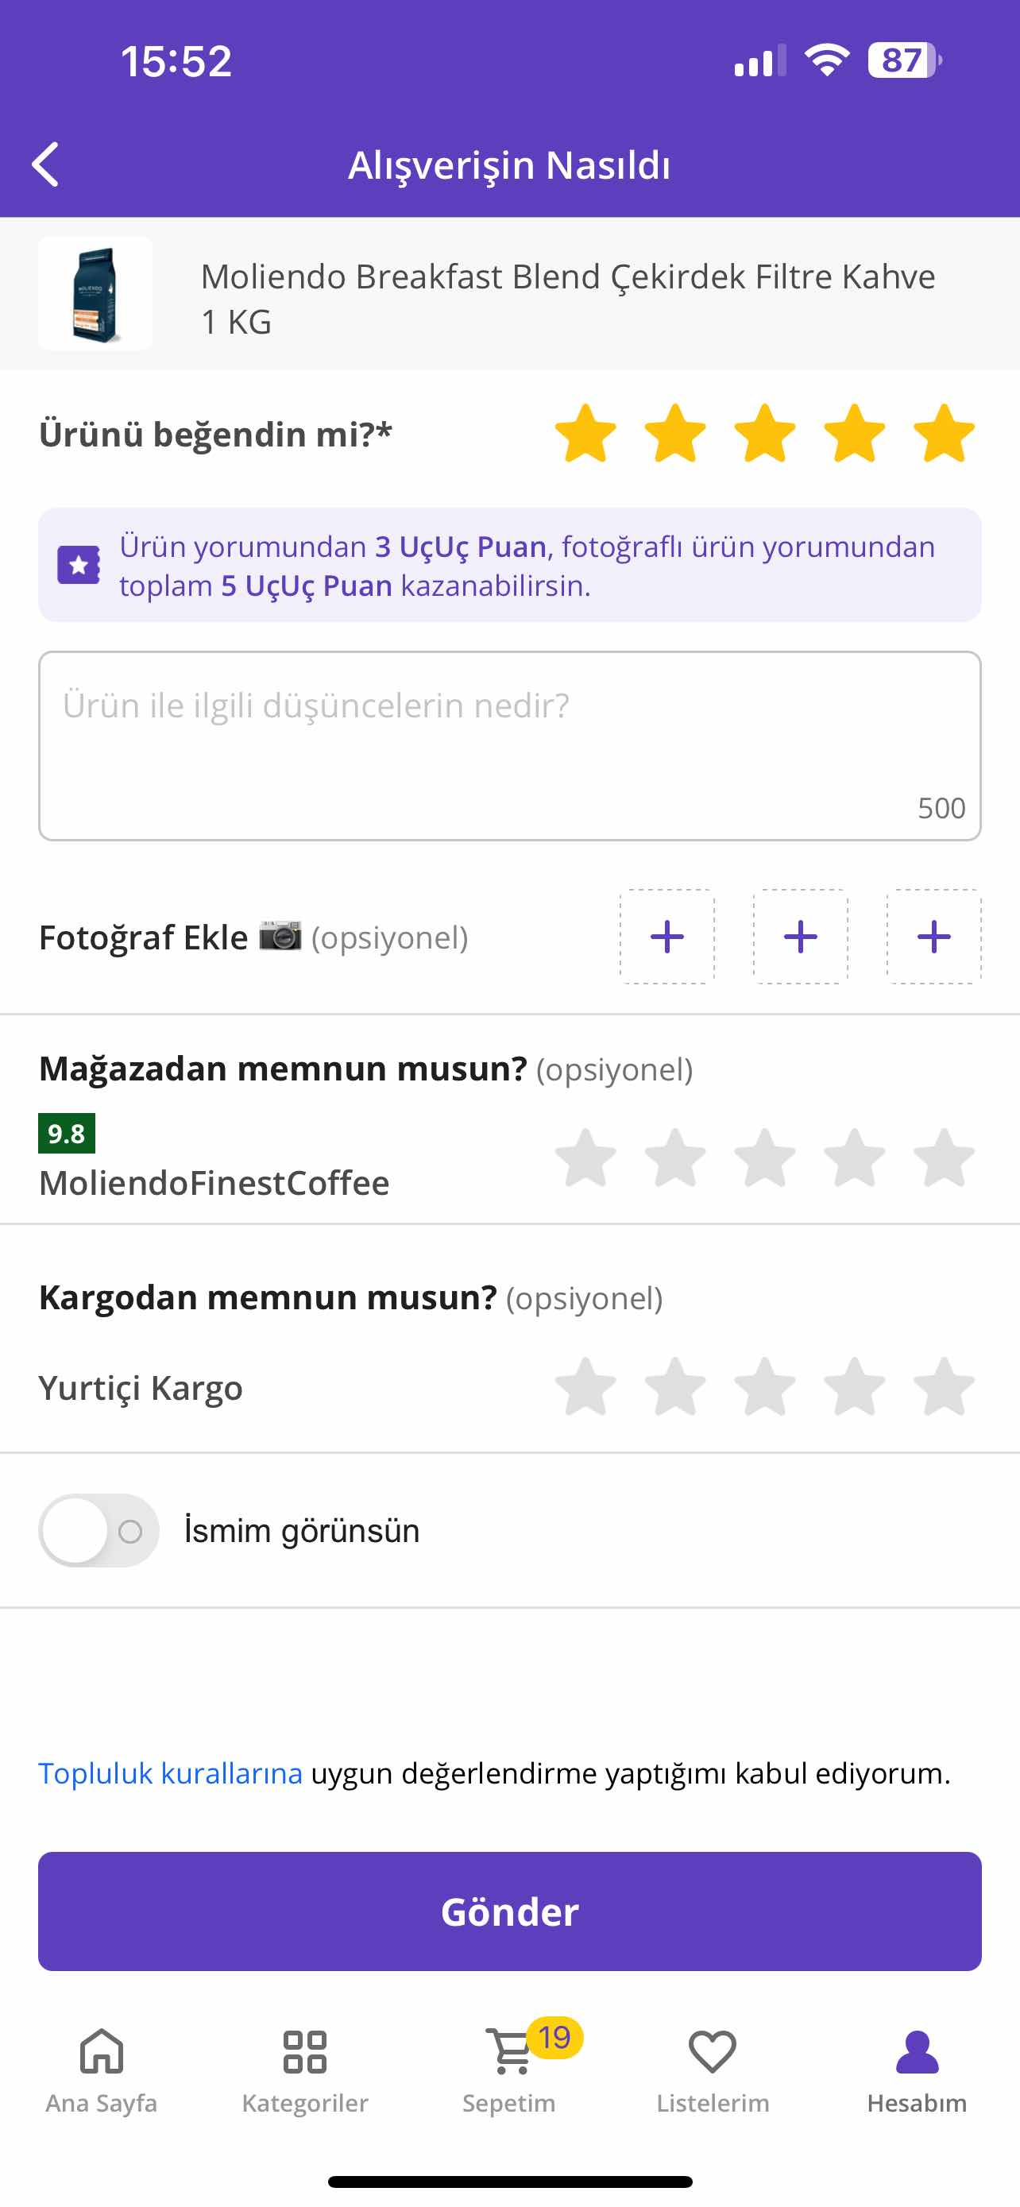
Task: Rate Yurtiçi Kargo four stars
Action: pos(854,1386)
